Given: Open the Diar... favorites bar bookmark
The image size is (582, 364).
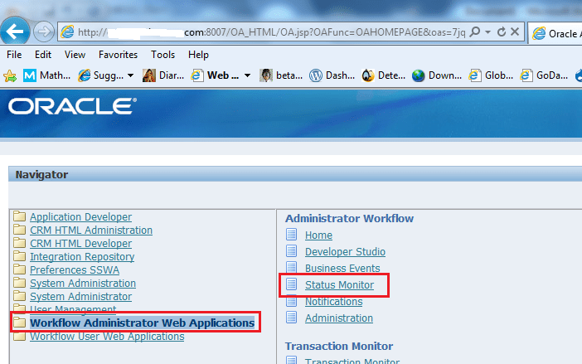Looking at the screenshot, I should point(163,75).
